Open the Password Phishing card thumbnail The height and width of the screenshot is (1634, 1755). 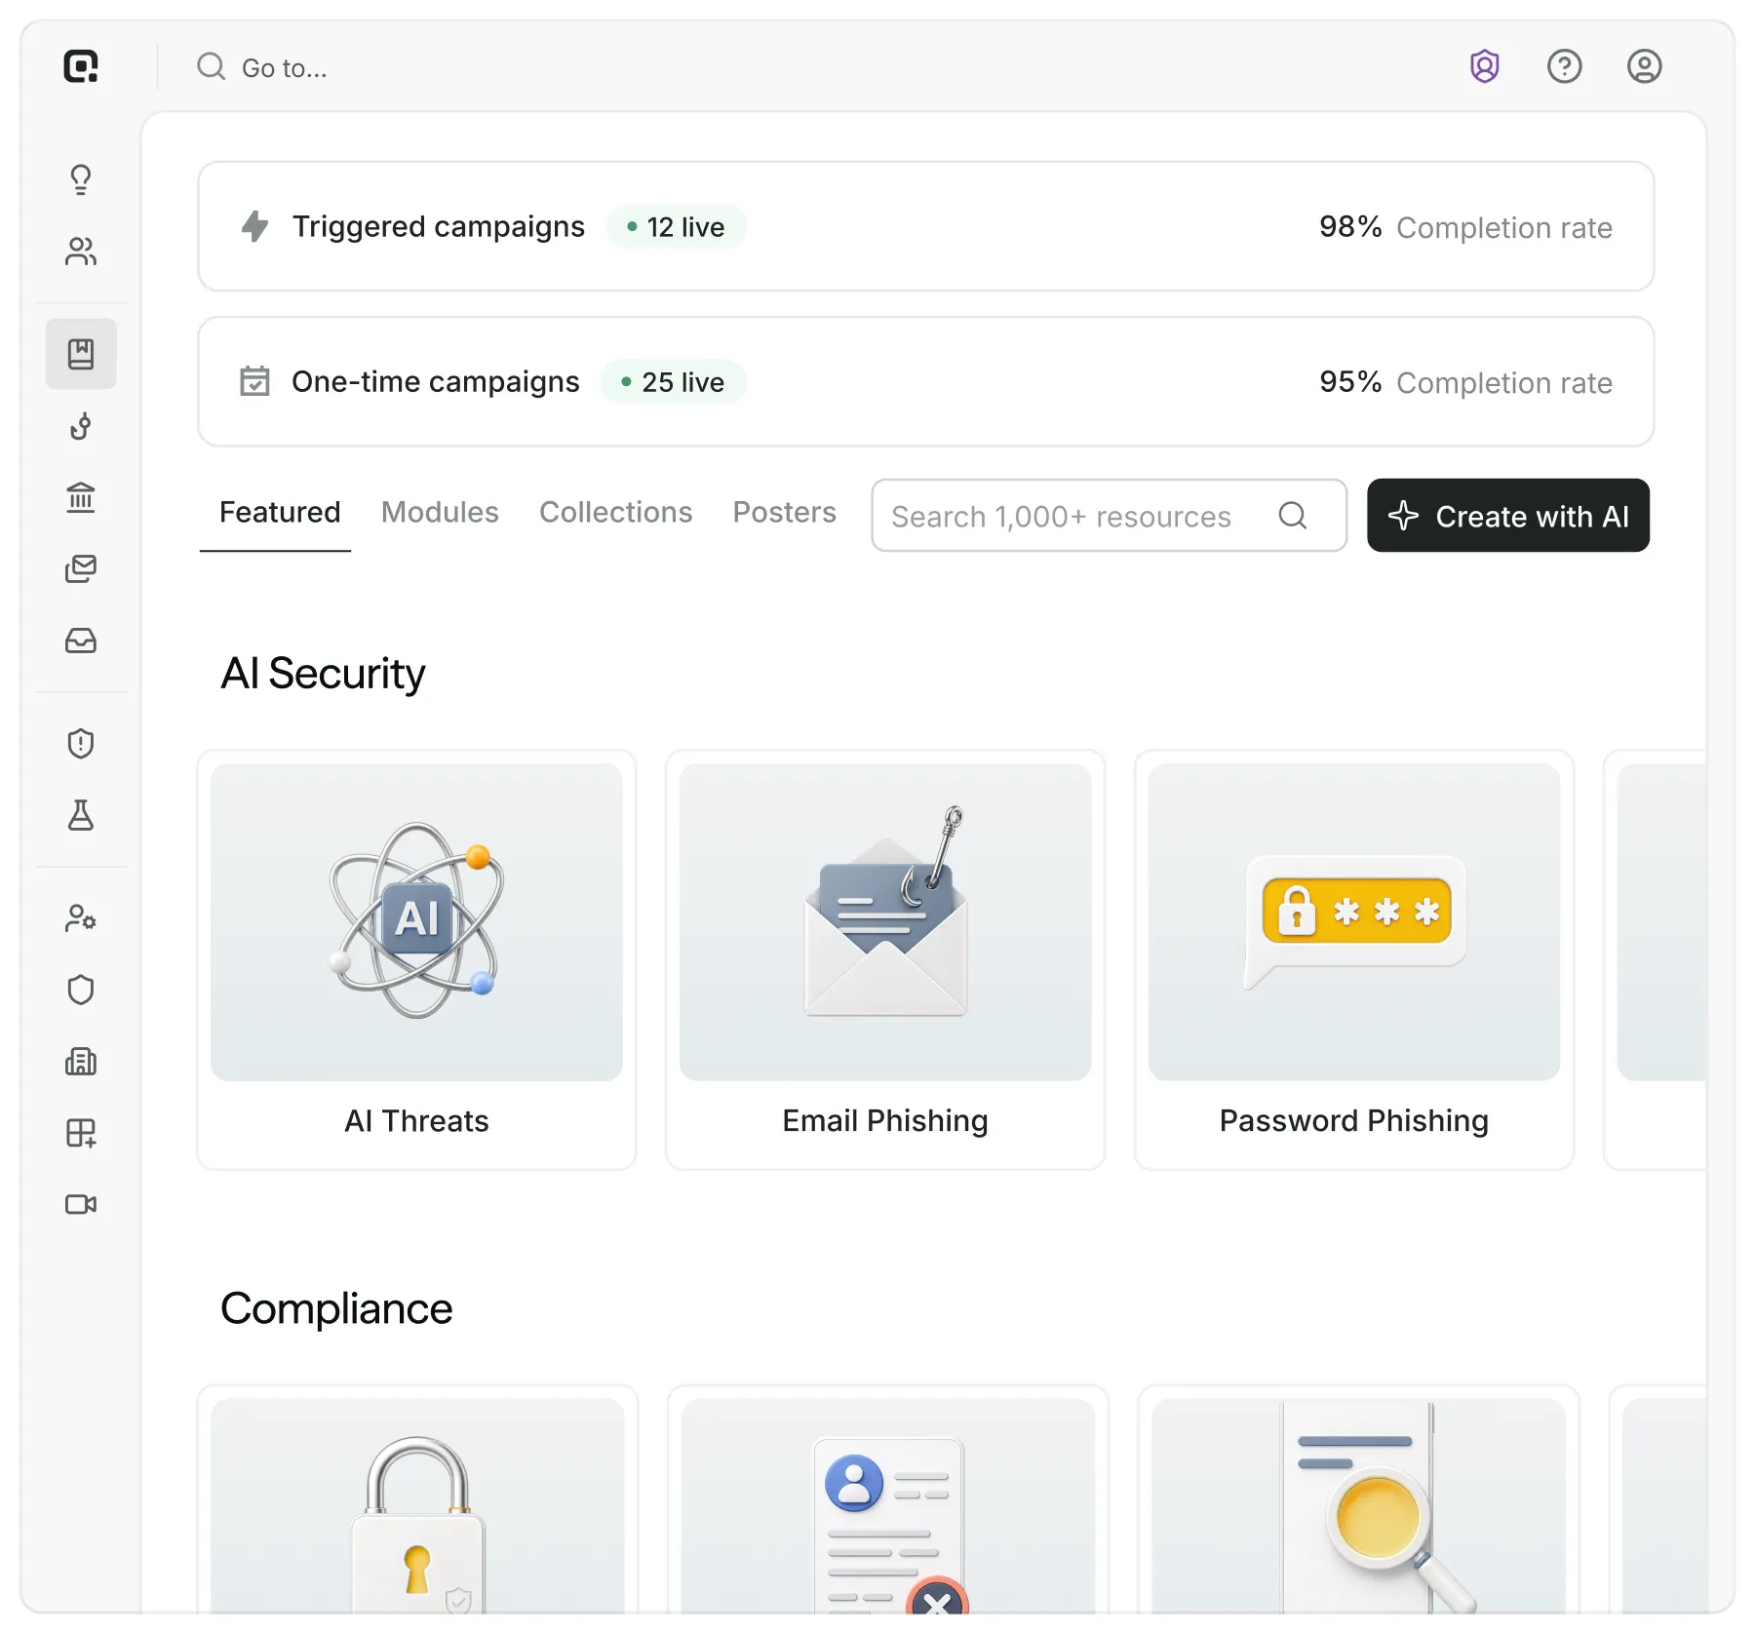point(1354,922)
